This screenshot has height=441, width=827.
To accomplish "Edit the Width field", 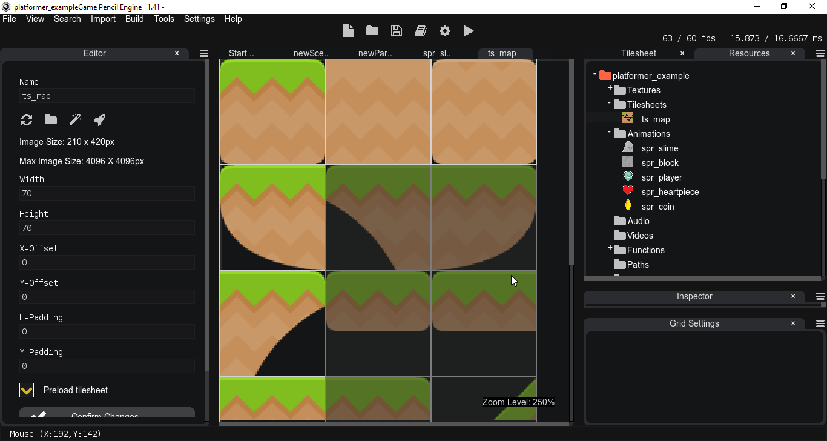I will 107,193.
